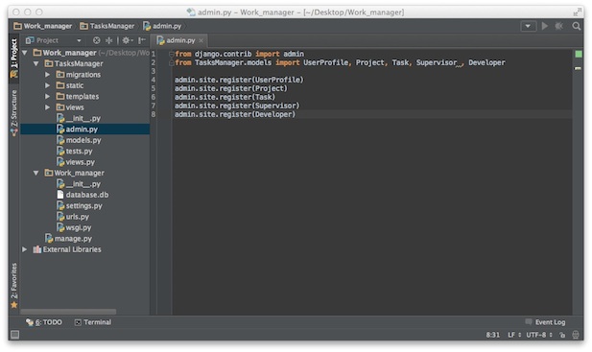
Task: Expand the migrations folder
Action: coord(48,75)
